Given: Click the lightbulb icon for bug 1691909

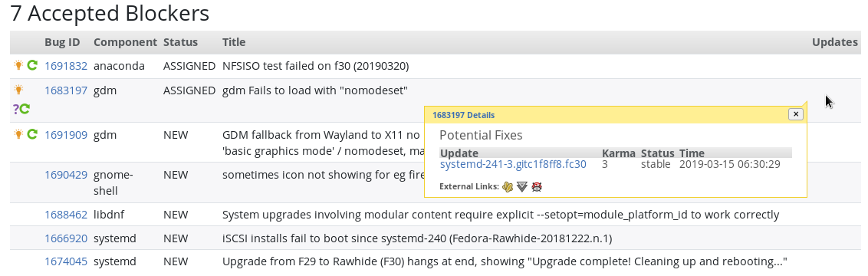Looking at the screenshot, I should click(18, 134).
